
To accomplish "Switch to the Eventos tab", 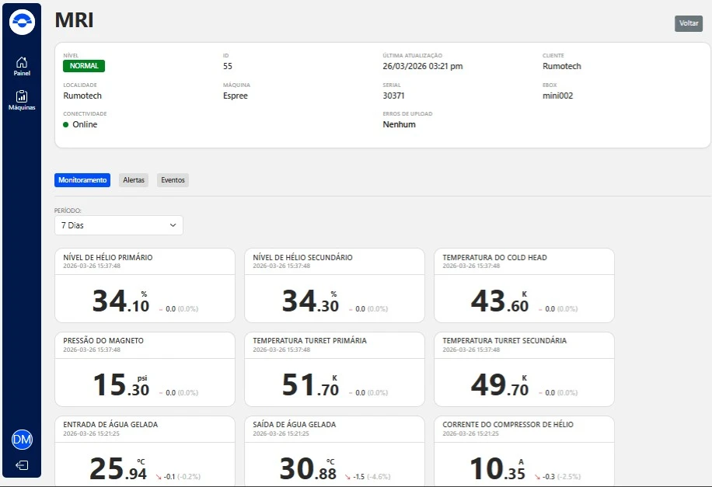I will [x=173, y=180].
